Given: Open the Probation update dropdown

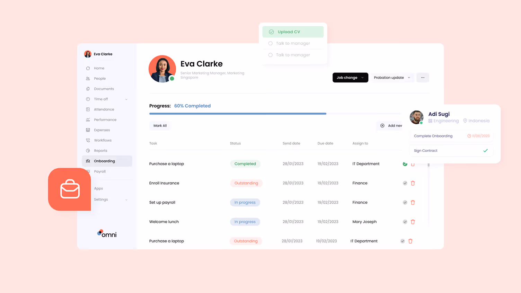Looking at the screenshot, I should click(x=392, y=77).
